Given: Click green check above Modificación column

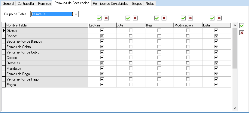Looking at the screenshot, I should [183, 18].
